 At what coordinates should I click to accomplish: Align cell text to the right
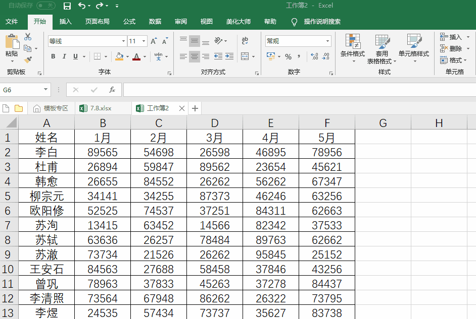pos(206,56)
